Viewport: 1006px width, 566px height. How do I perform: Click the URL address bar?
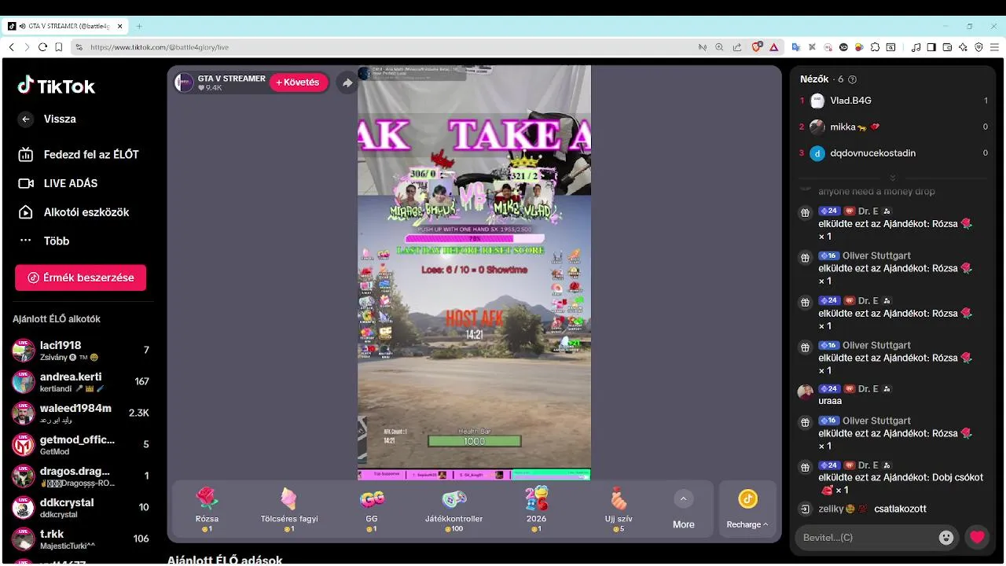pos(393,47)
